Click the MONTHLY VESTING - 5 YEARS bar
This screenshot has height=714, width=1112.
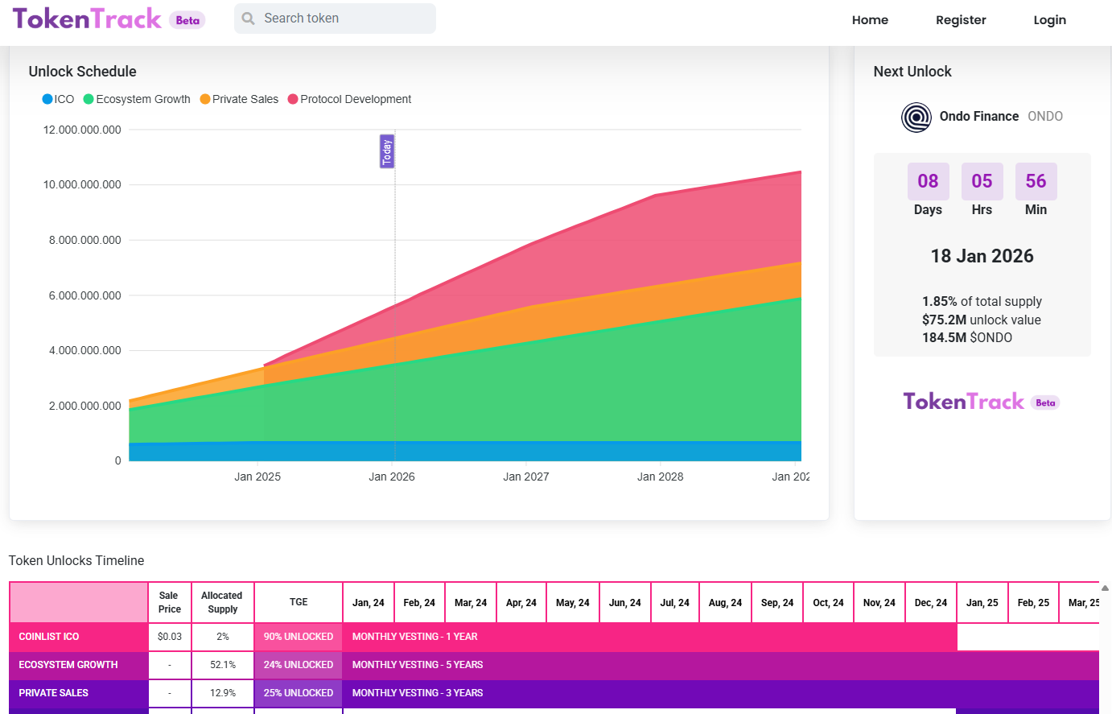721,665
